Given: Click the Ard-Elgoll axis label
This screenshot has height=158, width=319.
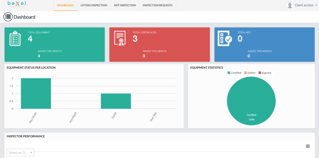Looking at the screenshot, I should [73, 118].
